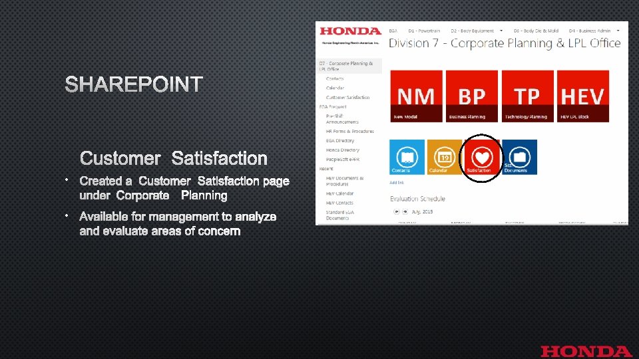This screenshot has width=639, height=359.
Task: Open HR Forms & Procedures sidebar link
Action: pos(349,132)
